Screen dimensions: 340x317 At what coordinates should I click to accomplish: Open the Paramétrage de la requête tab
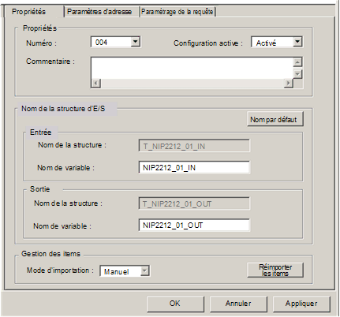click(x=177, y=12)
